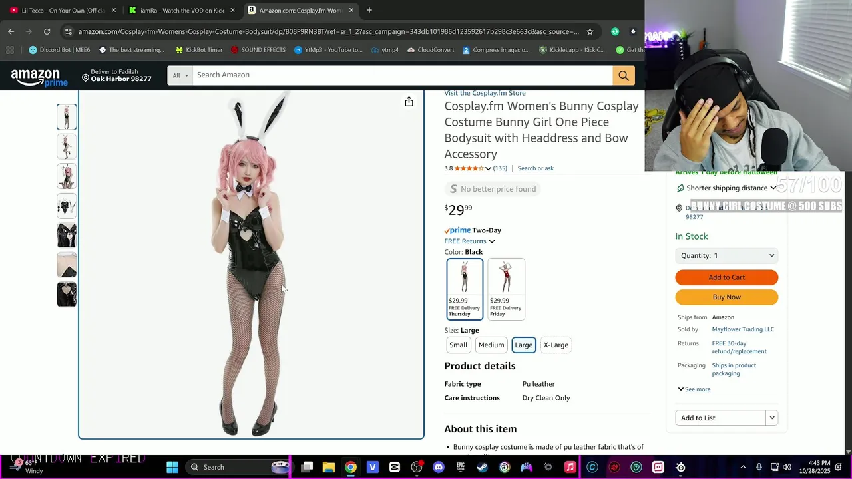Open the 135 ratings link

coord(500,168)
